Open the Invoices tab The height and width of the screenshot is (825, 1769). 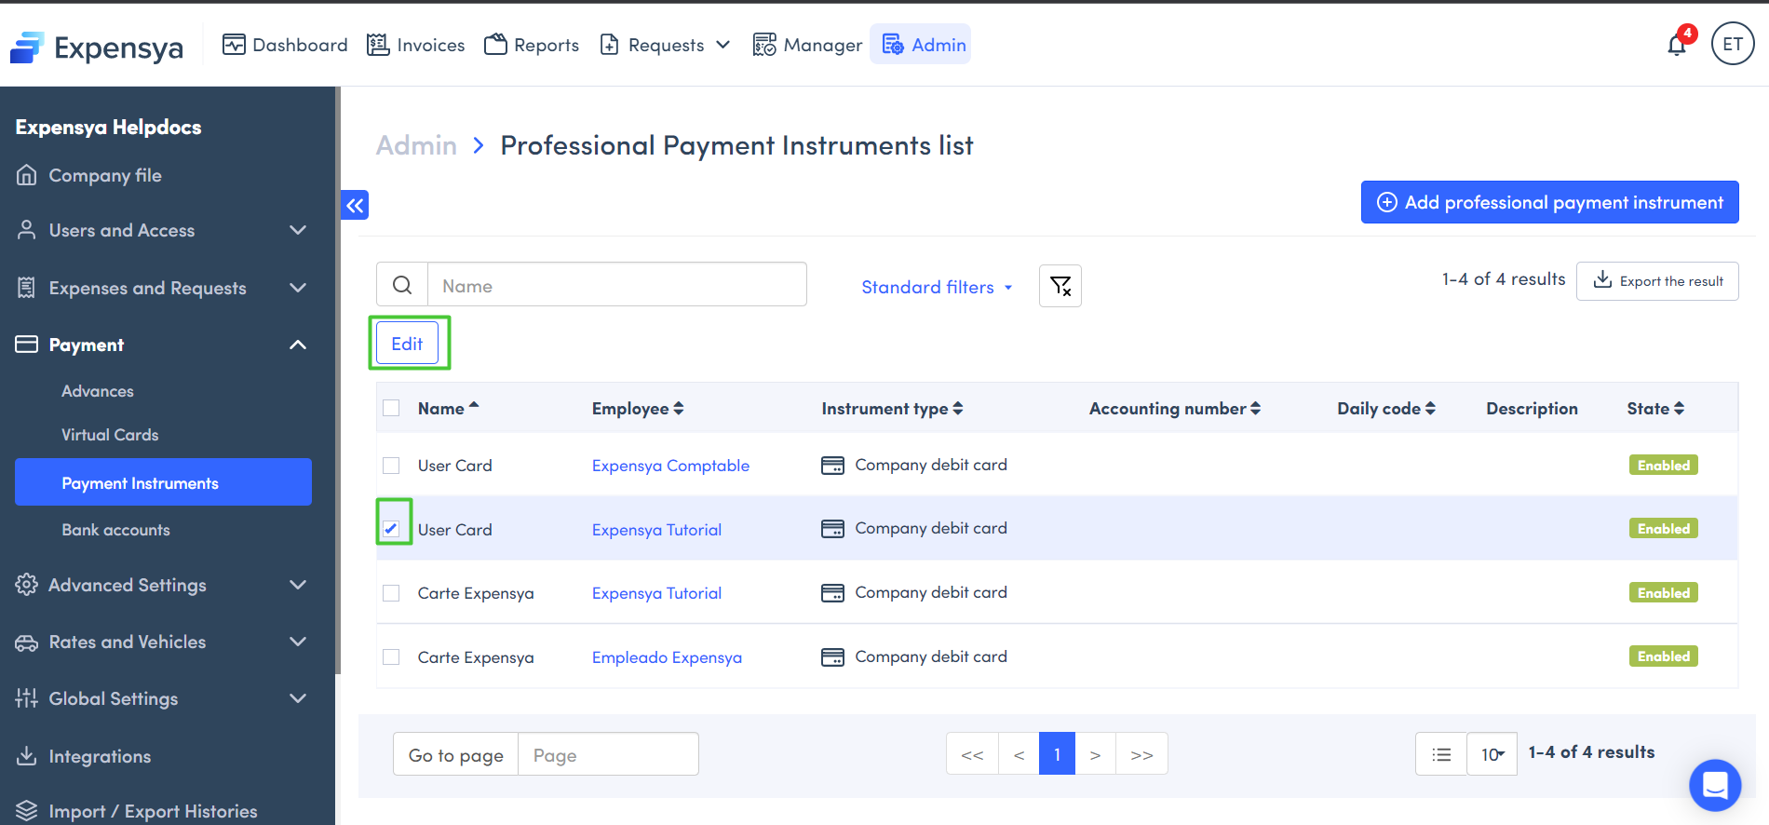(x=415, y=45)
